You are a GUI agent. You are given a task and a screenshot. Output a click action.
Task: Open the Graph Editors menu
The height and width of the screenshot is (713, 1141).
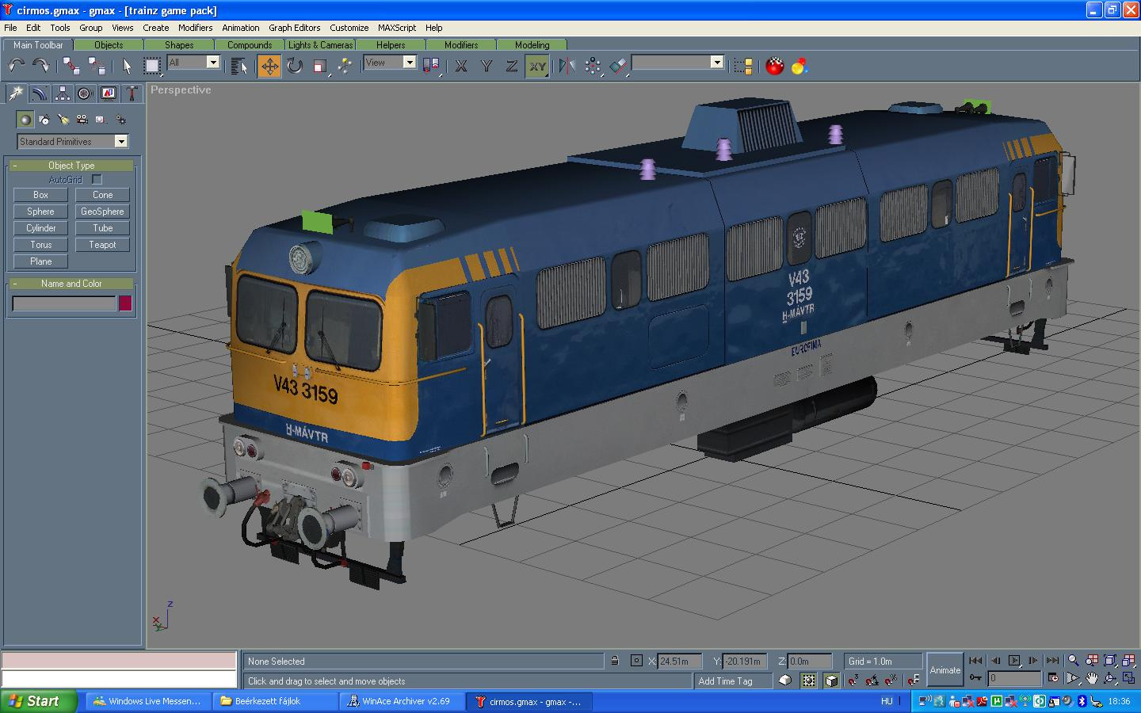[x=294, y=28]
